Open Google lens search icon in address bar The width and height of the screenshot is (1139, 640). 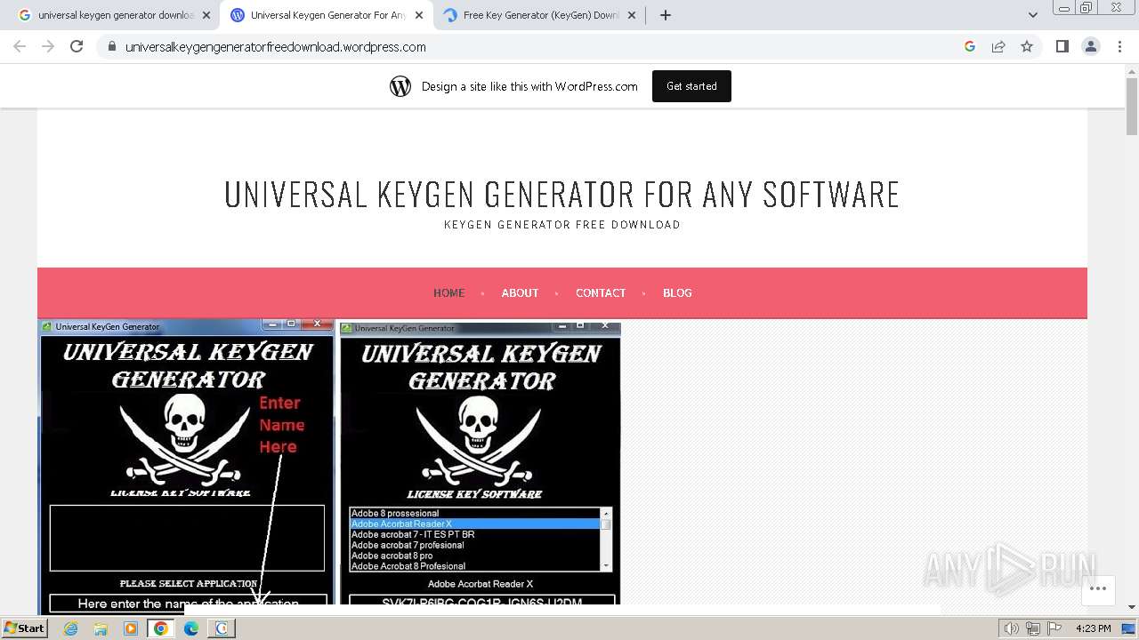(x=970, y=46)
